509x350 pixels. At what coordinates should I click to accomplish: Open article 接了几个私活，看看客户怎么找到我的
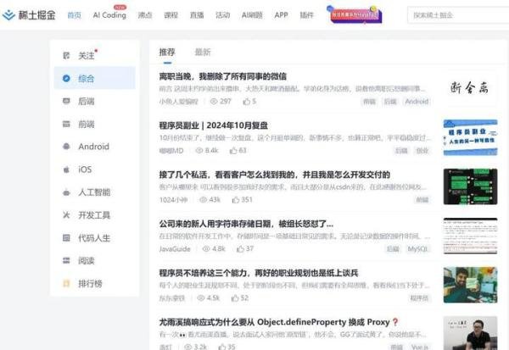[275, 175]
